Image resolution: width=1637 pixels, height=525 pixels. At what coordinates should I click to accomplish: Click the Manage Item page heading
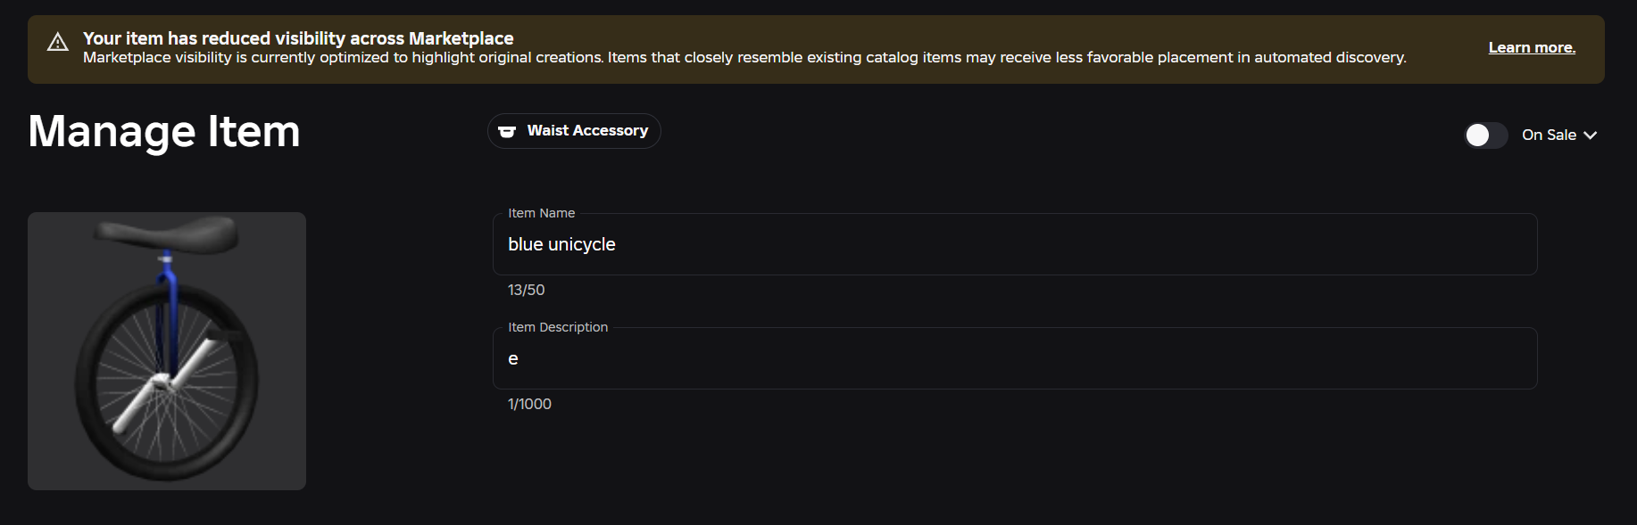164,132
